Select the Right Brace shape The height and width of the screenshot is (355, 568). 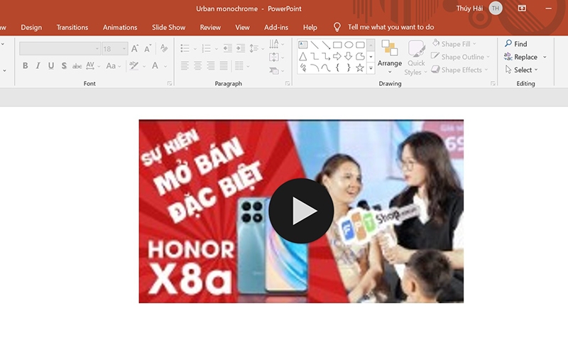pos(349,67)
